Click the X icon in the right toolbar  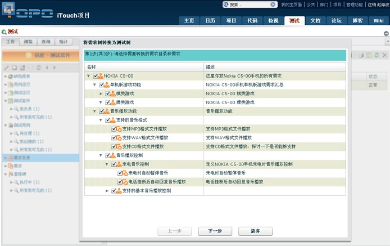384,55
